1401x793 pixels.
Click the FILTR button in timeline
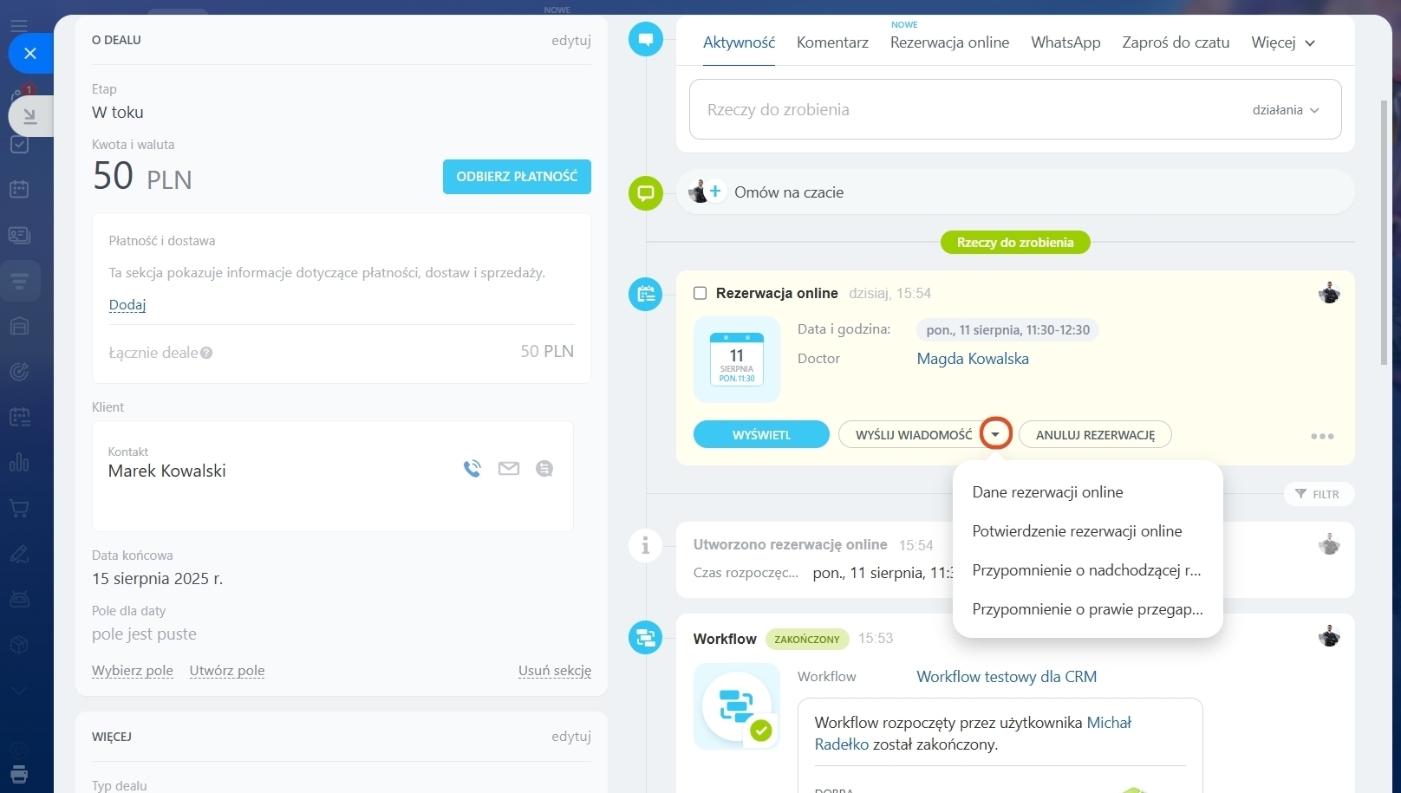coord(1318,494)
